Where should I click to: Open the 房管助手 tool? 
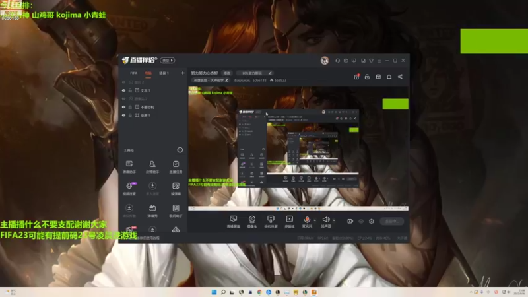(152, 167)
